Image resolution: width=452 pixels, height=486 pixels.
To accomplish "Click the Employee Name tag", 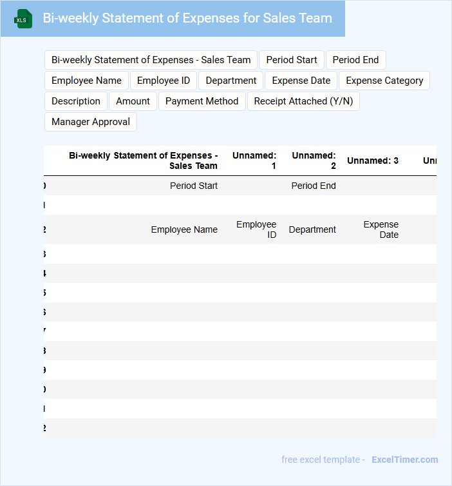I will 86,81.
